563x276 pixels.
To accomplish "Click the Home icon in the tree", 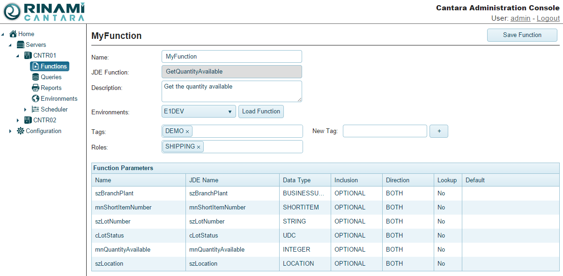I will (13, 34).
